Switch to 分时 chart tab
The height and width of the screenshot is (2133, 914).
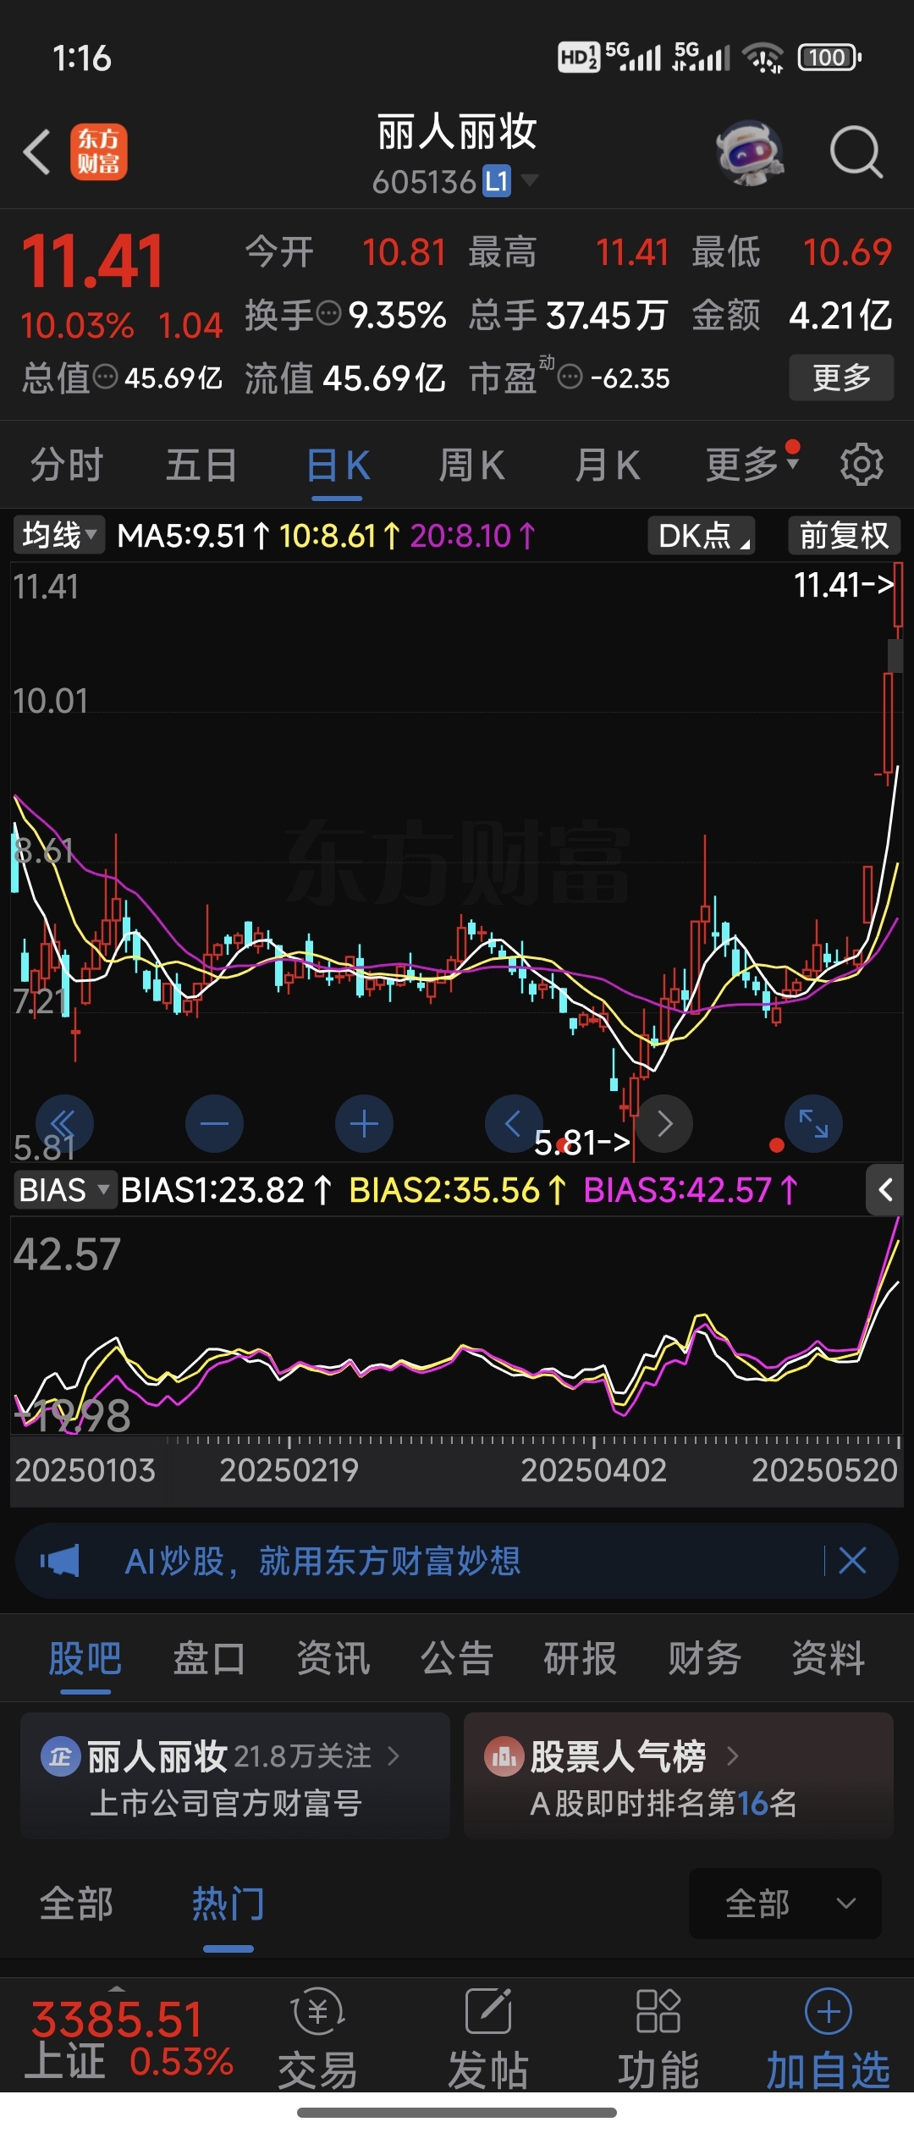tap(67, 466)
